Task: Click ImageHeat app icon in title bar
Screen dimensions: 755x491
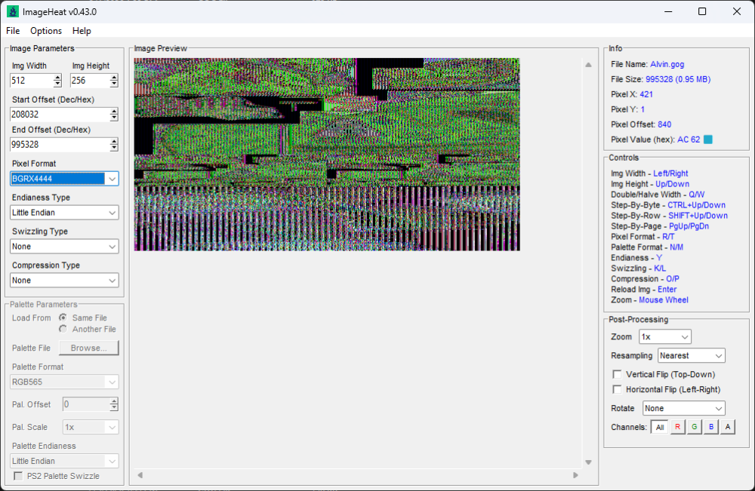Action: click(x=13, y=11)
